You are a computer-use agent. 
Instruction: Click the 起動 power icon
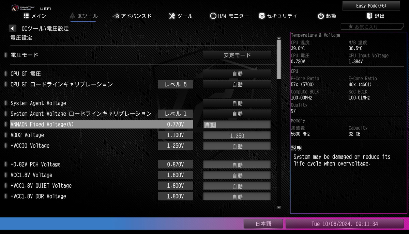[321, 16]
